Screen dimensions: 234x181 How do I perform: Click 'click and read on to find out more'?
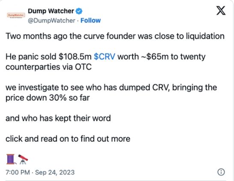tap(68, 139)
